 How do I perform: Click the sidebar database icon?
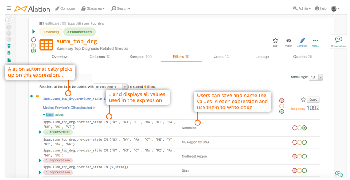(9, 46)
